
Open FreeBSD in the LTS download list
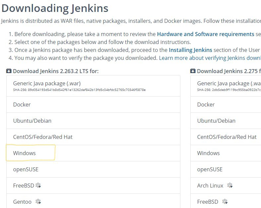point(93,186)
